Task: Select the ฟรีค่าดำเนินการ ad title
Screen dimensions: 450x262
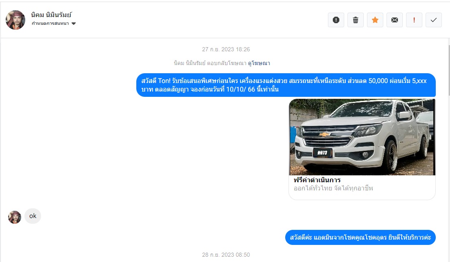Action: pos(317,180)
